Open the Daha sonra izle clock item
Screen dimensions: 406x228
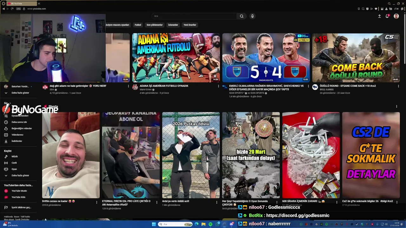[18, 122]
